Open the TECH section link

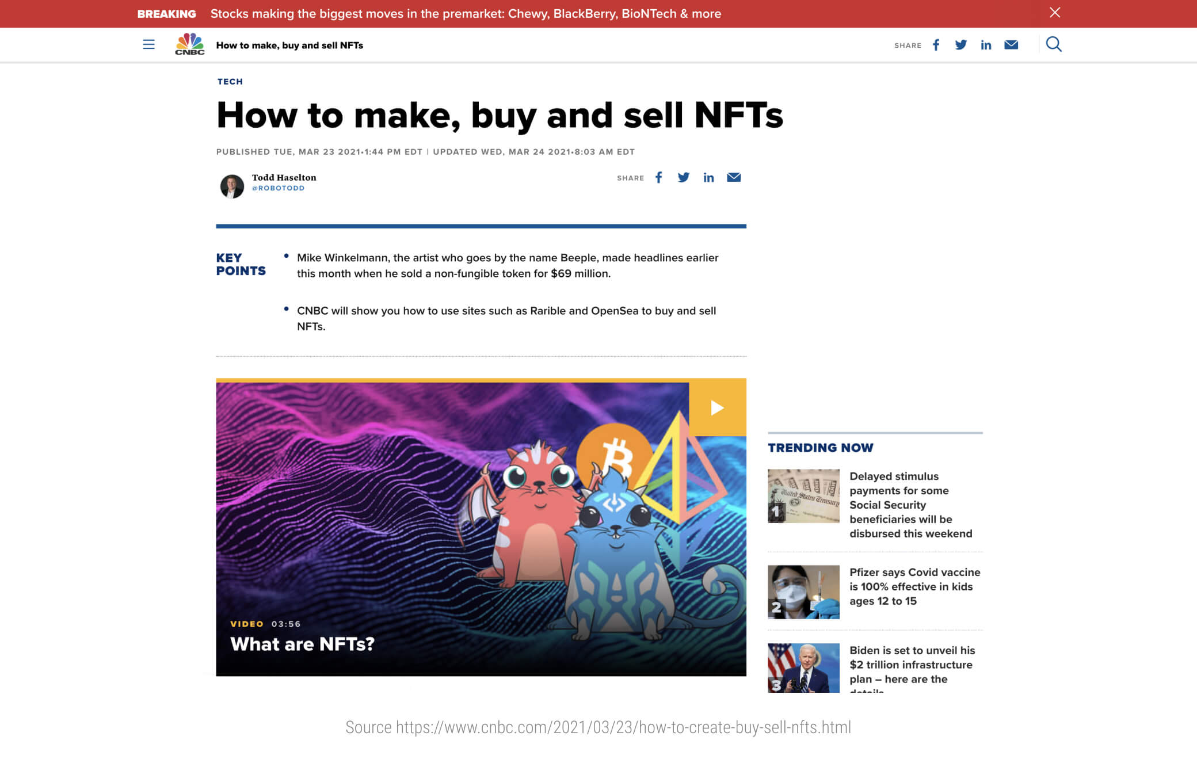tap(230, 82)
